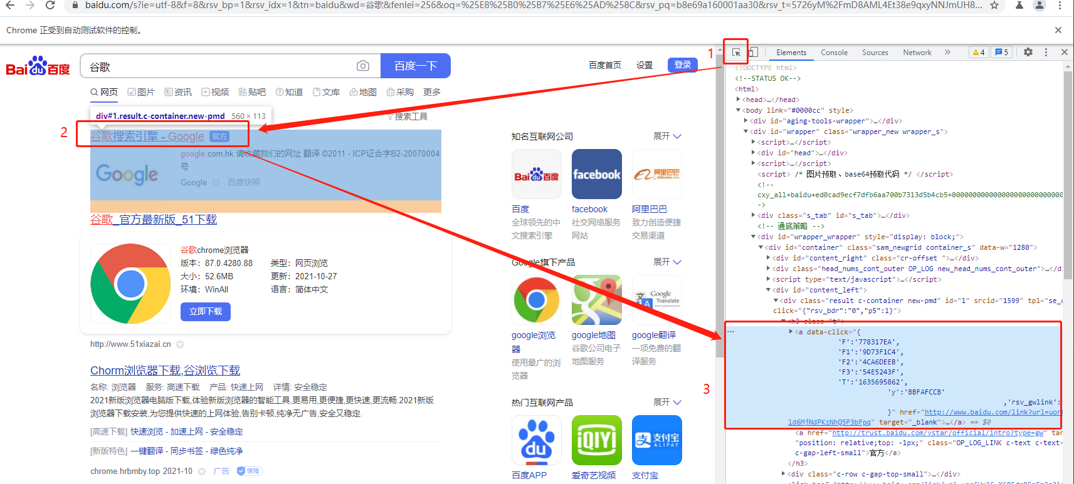Expand 知名互联网公司 with 展开

point(667,136)
